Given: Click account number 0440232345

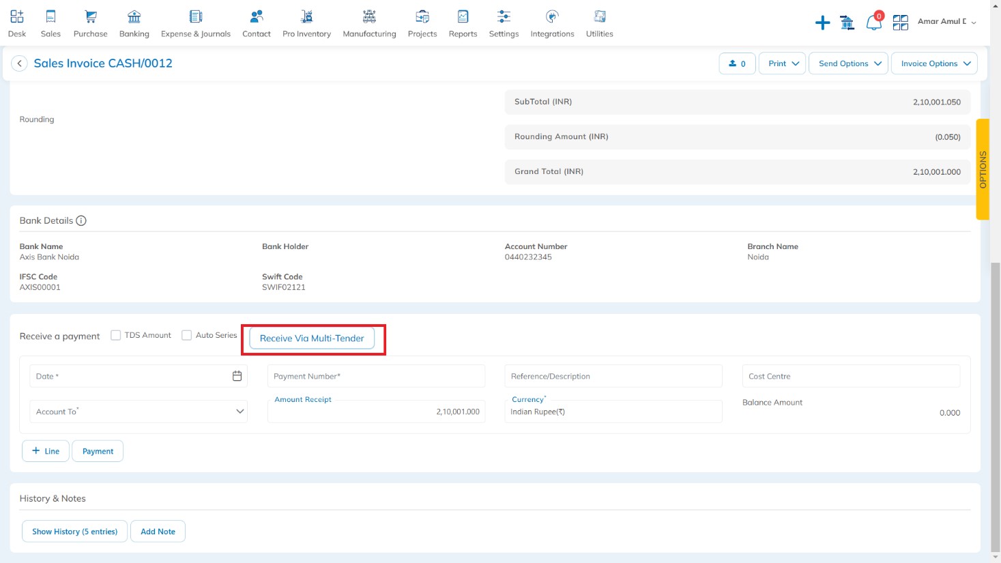Looking at the screenshot, I should pos(528,257).
